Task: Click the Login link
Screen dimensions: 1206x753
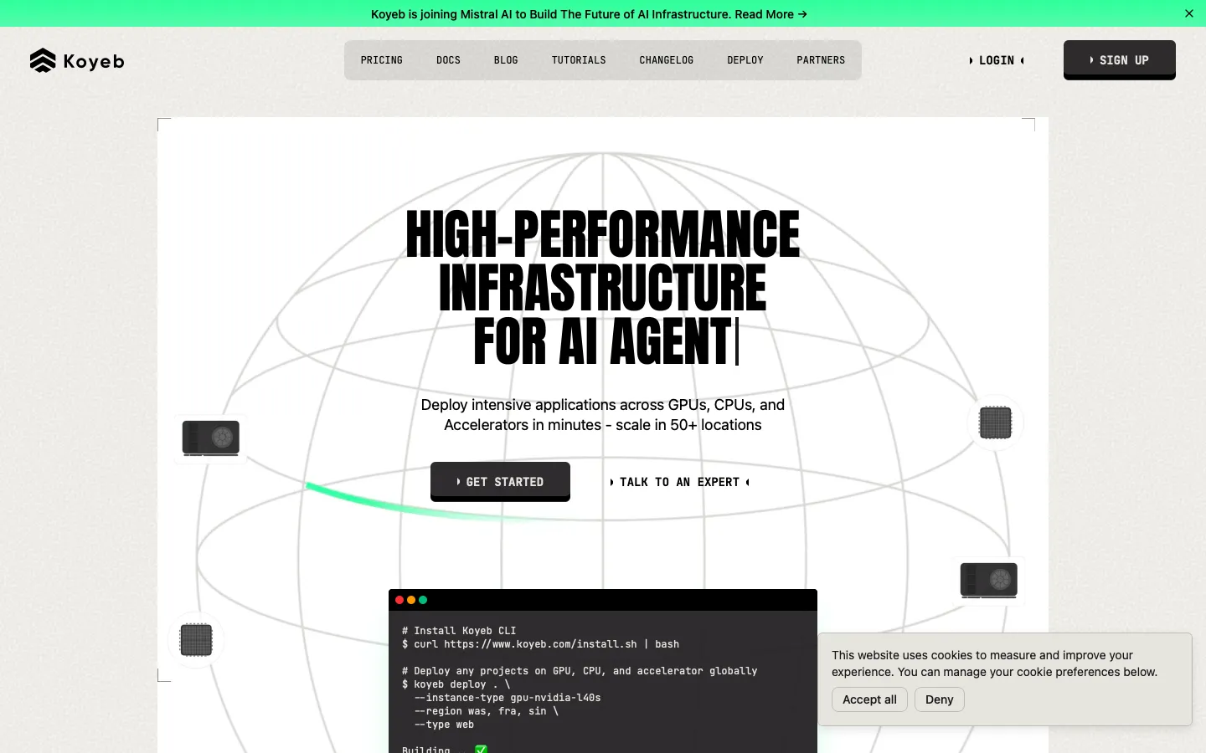Action: [x=997, y=60]
